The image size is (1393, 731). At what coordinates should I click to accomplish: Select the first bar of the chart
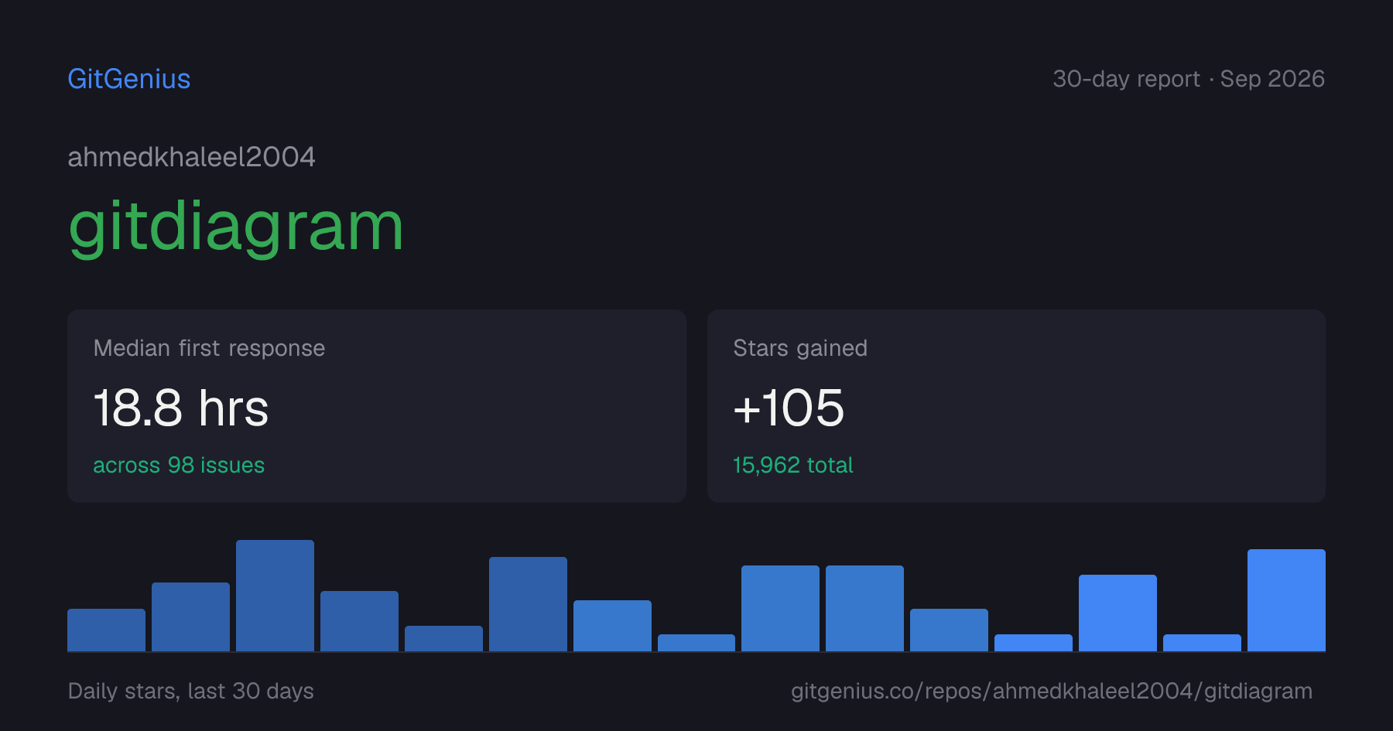106,630
